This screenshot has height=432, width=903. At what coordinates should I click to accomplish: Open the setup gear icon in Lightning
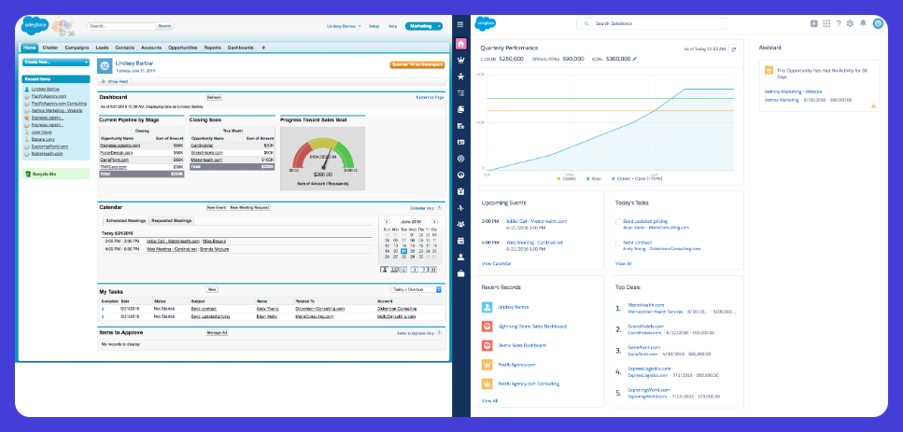pyautogui.click(x=850, y=23)
